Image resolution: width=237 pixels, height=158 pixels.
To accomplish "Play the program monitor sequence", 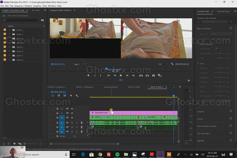I will coord(121,75).
